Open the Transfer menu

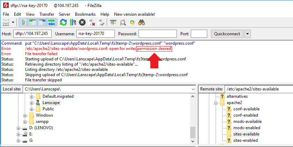click(47, 14)
